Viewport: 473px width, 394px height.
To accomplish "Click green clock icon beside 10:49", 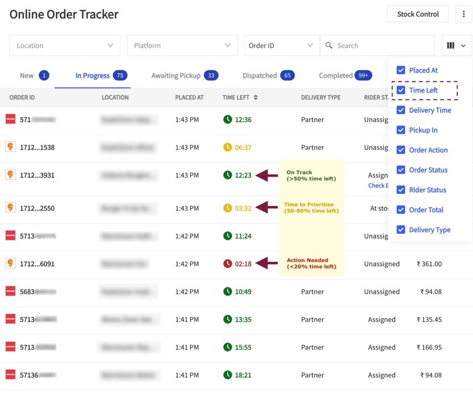I will pos(228,291).
